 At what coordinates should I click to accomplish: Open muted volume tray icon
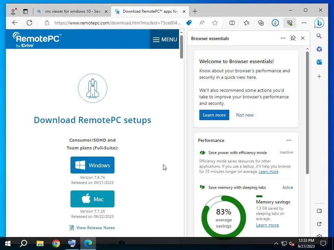[292, 243]
